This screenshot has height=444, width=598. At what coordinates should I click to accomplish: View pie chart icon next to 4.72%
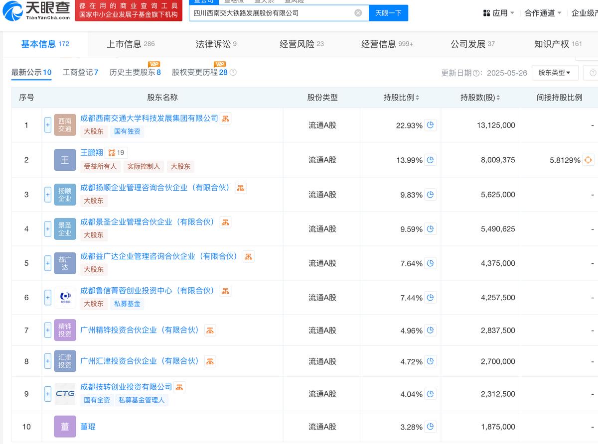tap(431, 361)
